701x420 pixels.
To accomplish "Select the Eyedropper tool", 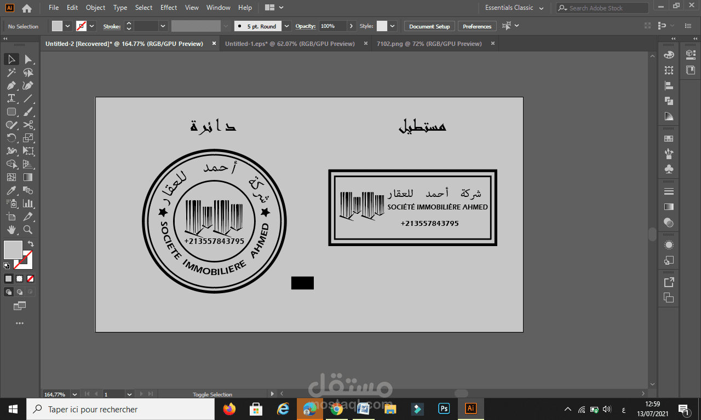I will click(11, 190).
